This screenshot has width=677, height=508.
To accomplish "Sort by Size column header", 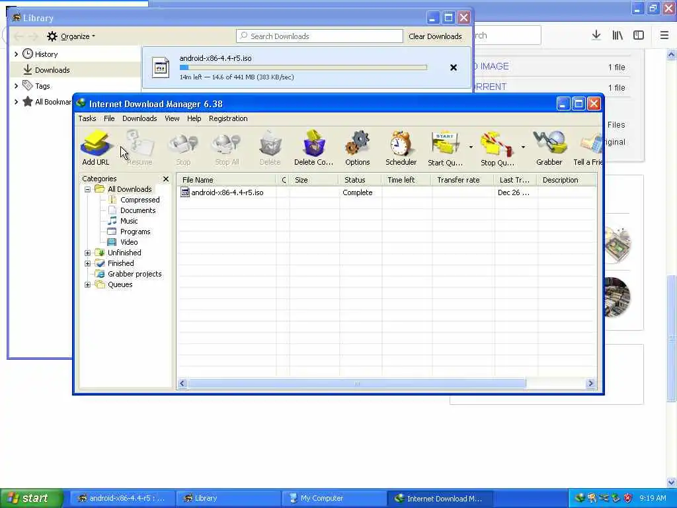I will [x=314, y=180].
